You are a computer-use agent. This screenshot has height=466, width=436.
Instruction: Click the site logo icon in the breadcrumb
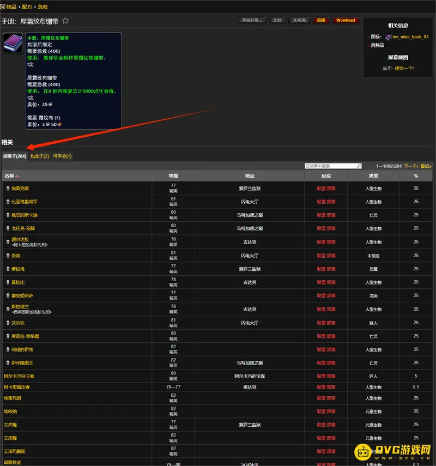pyautogui.click(x=3, y=7)
